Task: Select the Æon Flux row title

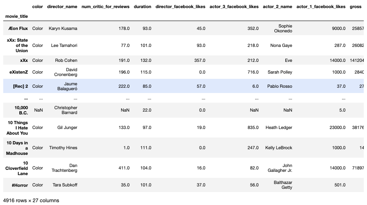Action: click(18, 28)
